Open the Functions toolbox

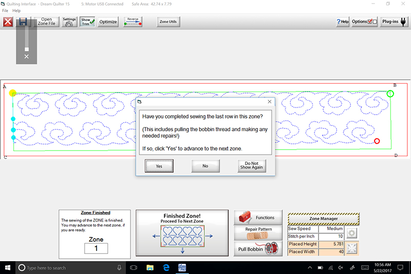[258, 217]
